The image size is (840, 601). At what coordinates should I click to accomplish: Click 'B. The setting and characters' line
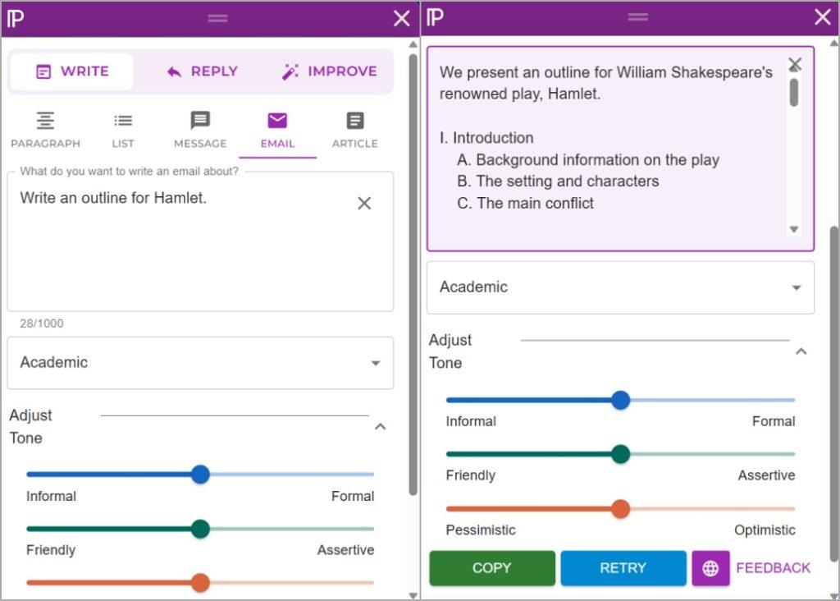pos(558,181)
